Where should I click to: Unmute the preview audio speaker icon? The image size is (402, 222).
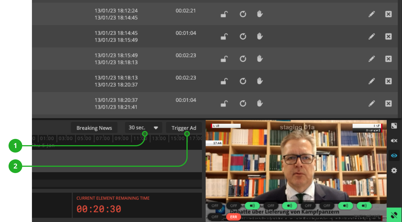(394, 141)
